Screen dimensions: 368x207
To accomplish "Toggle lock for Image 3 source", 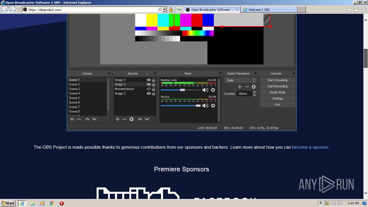I will coord(154,85).
